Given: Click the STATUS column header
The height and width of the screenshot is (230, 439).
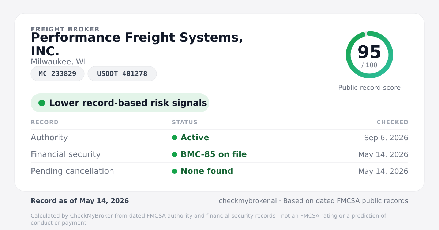Looking at the screenshot, I should tap(185, 122).
